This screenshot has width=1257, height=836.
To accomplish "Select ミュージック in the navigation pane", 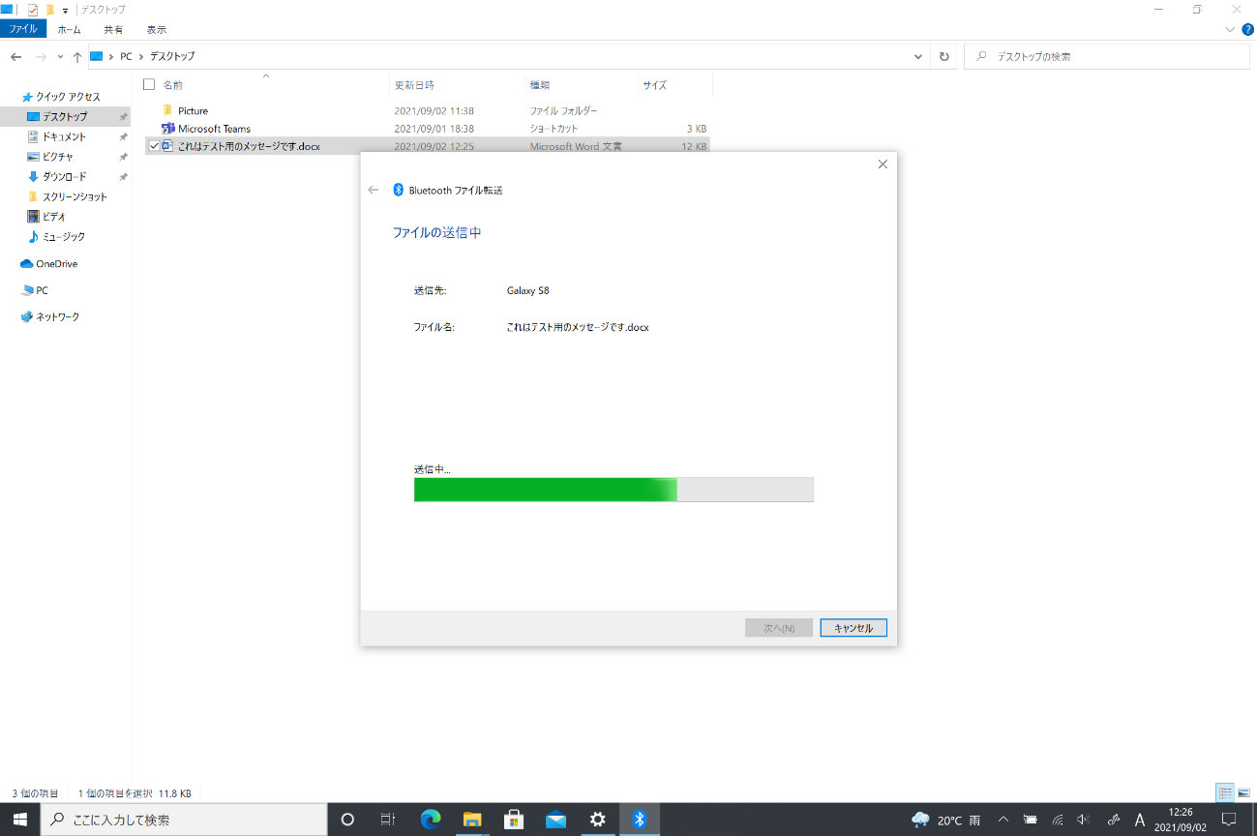I will pos(64,237).
